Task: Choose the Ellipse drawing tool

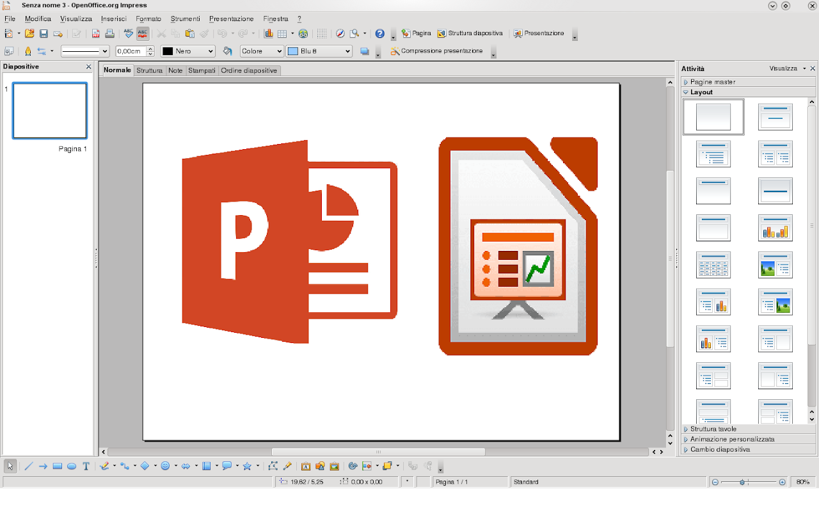Action: click(x=72, y=467)
